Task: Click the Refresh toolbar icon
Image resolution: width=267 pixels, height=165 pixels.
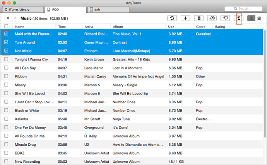Action: (172, 18)
